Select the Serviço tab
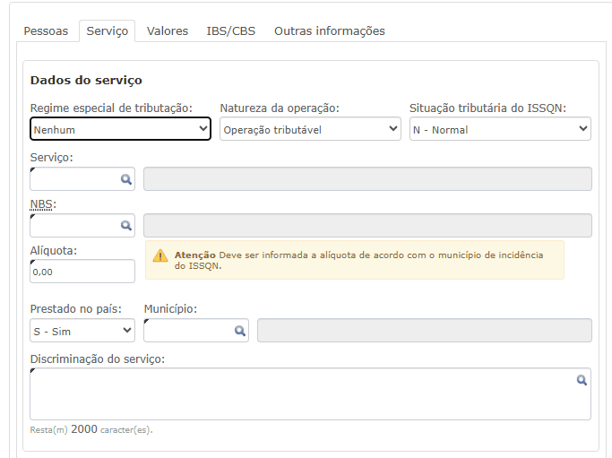This screenshot has width=612, height=458. click(108, 30)
